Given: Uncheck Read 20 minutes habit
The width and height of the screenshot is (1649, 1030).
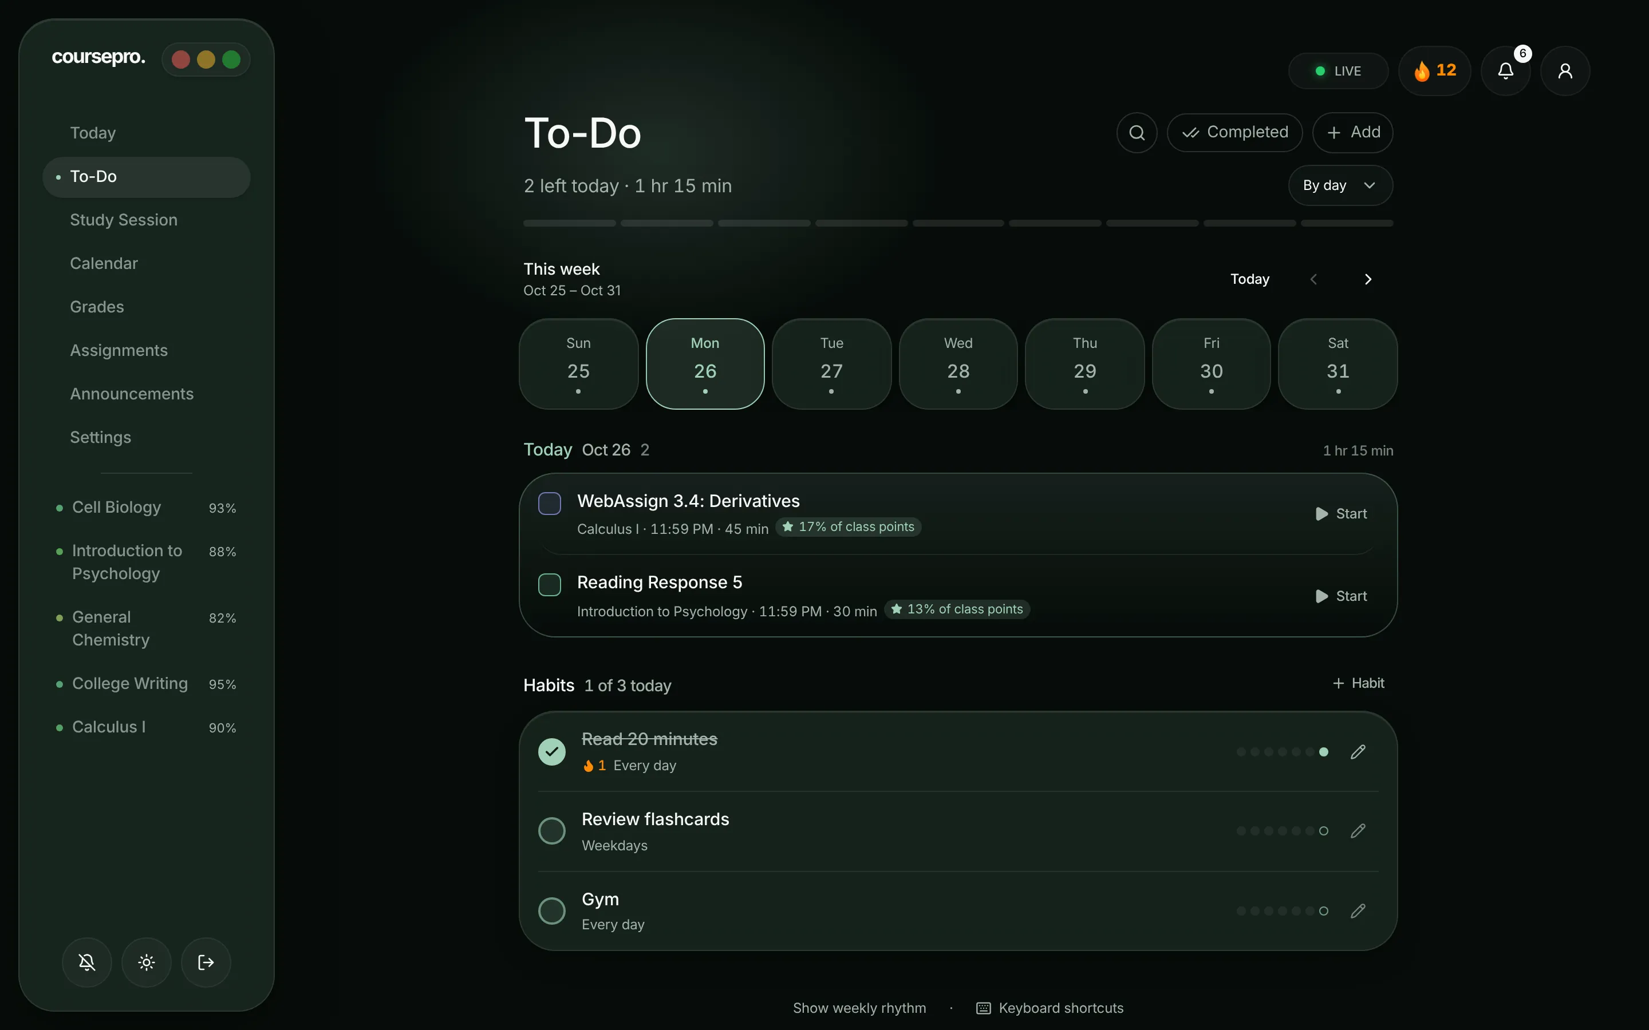Looking at the screenshot, I should 551,751.
